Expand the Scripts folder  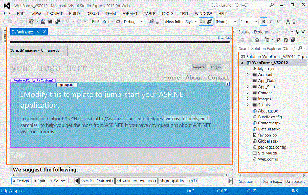click(x=248, y=105)
